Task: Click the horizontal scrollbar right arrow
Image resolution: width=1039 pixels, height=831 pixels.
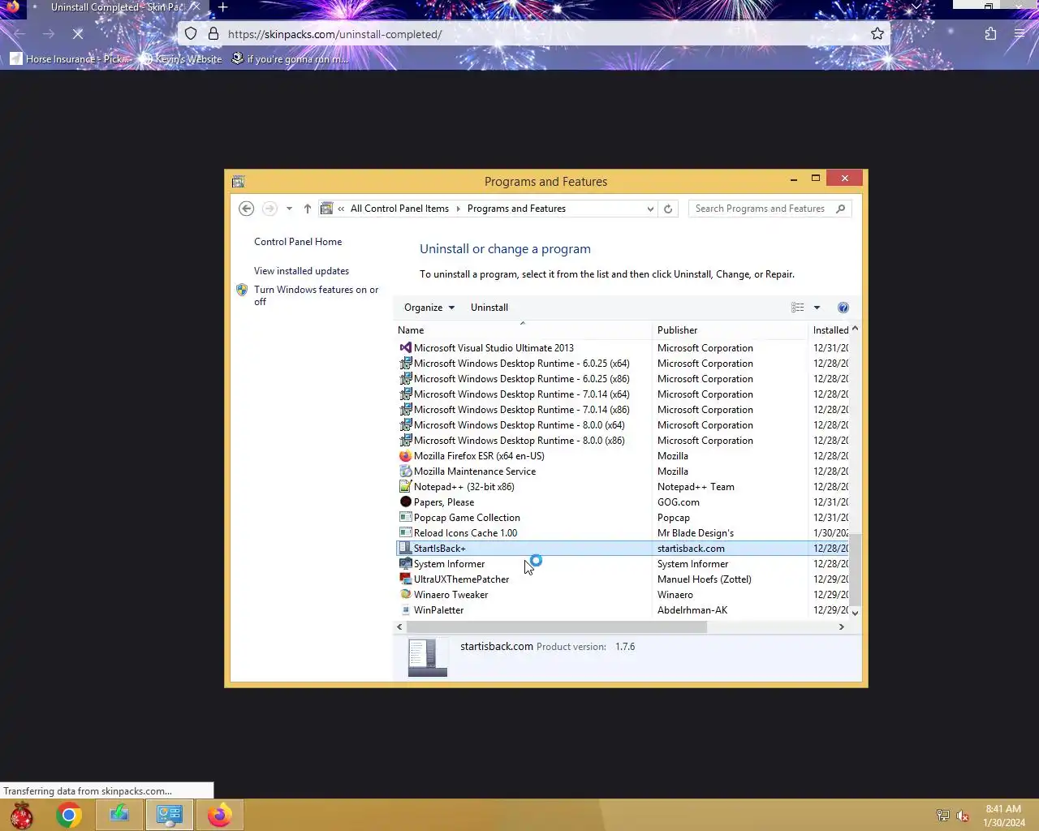Action: point(841,626)
